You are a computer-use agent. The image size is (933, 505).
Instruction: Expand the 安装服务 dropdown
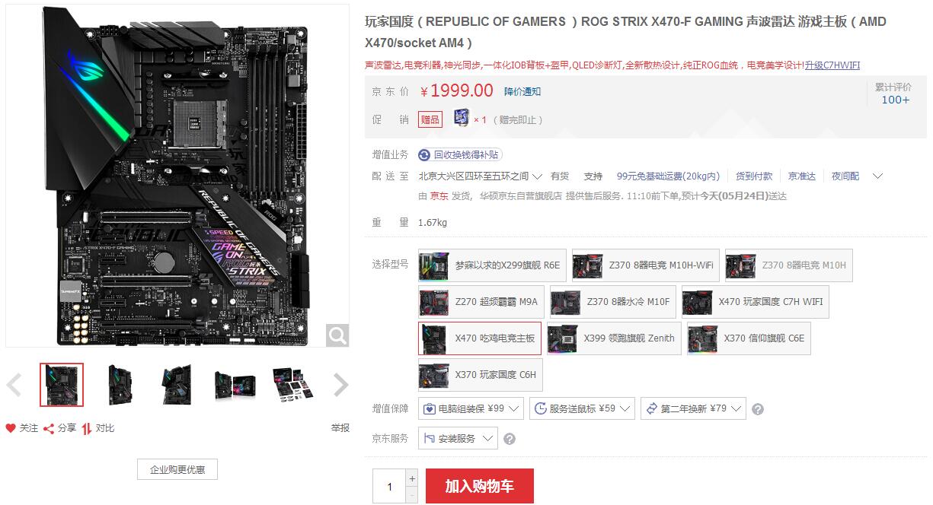(x=458, y=439)
